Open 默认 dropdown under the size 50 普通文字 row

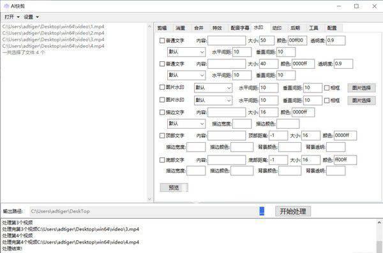pyautogui.click(x=186, y=52)
